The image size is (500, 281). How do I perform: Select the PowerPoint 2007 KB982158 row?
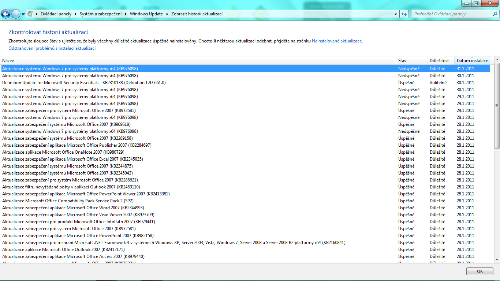[245, 236]
